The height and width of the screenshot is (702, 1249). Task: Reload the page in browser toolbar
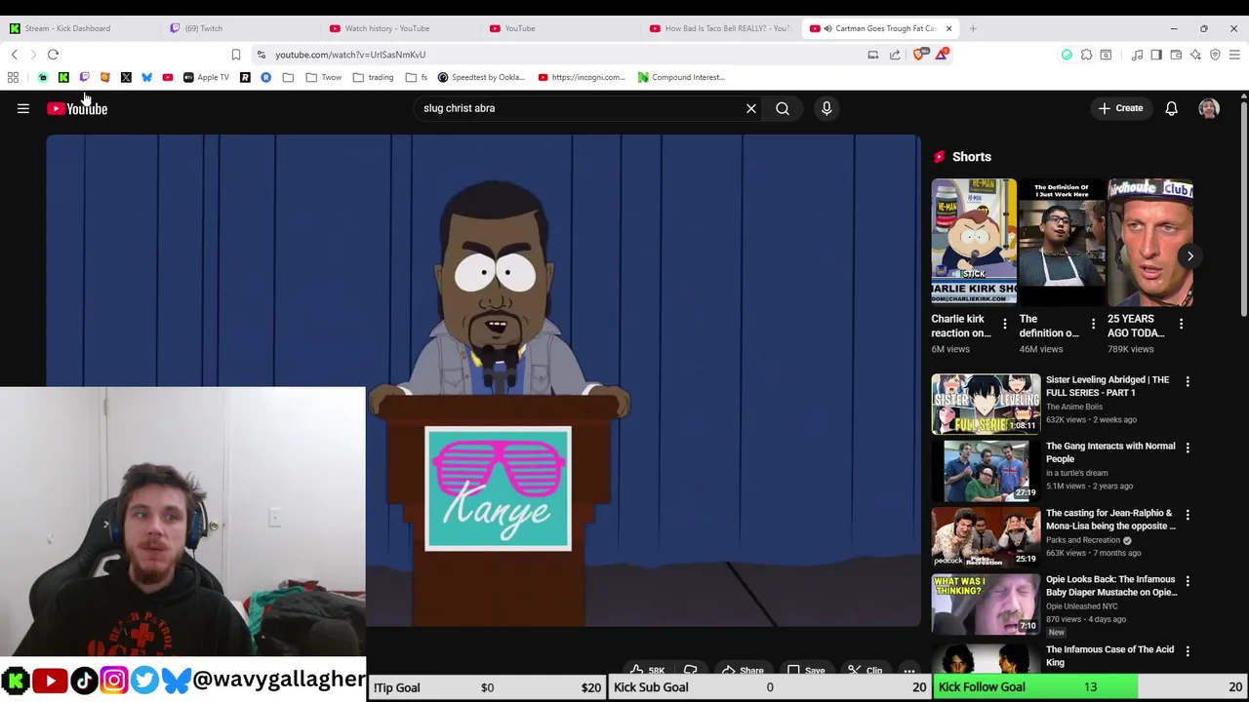click(x=54, y=55)
